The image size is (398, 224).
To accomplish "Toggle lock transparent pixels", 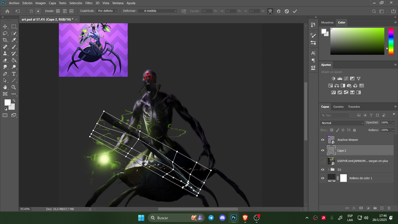I will [332, 130].
